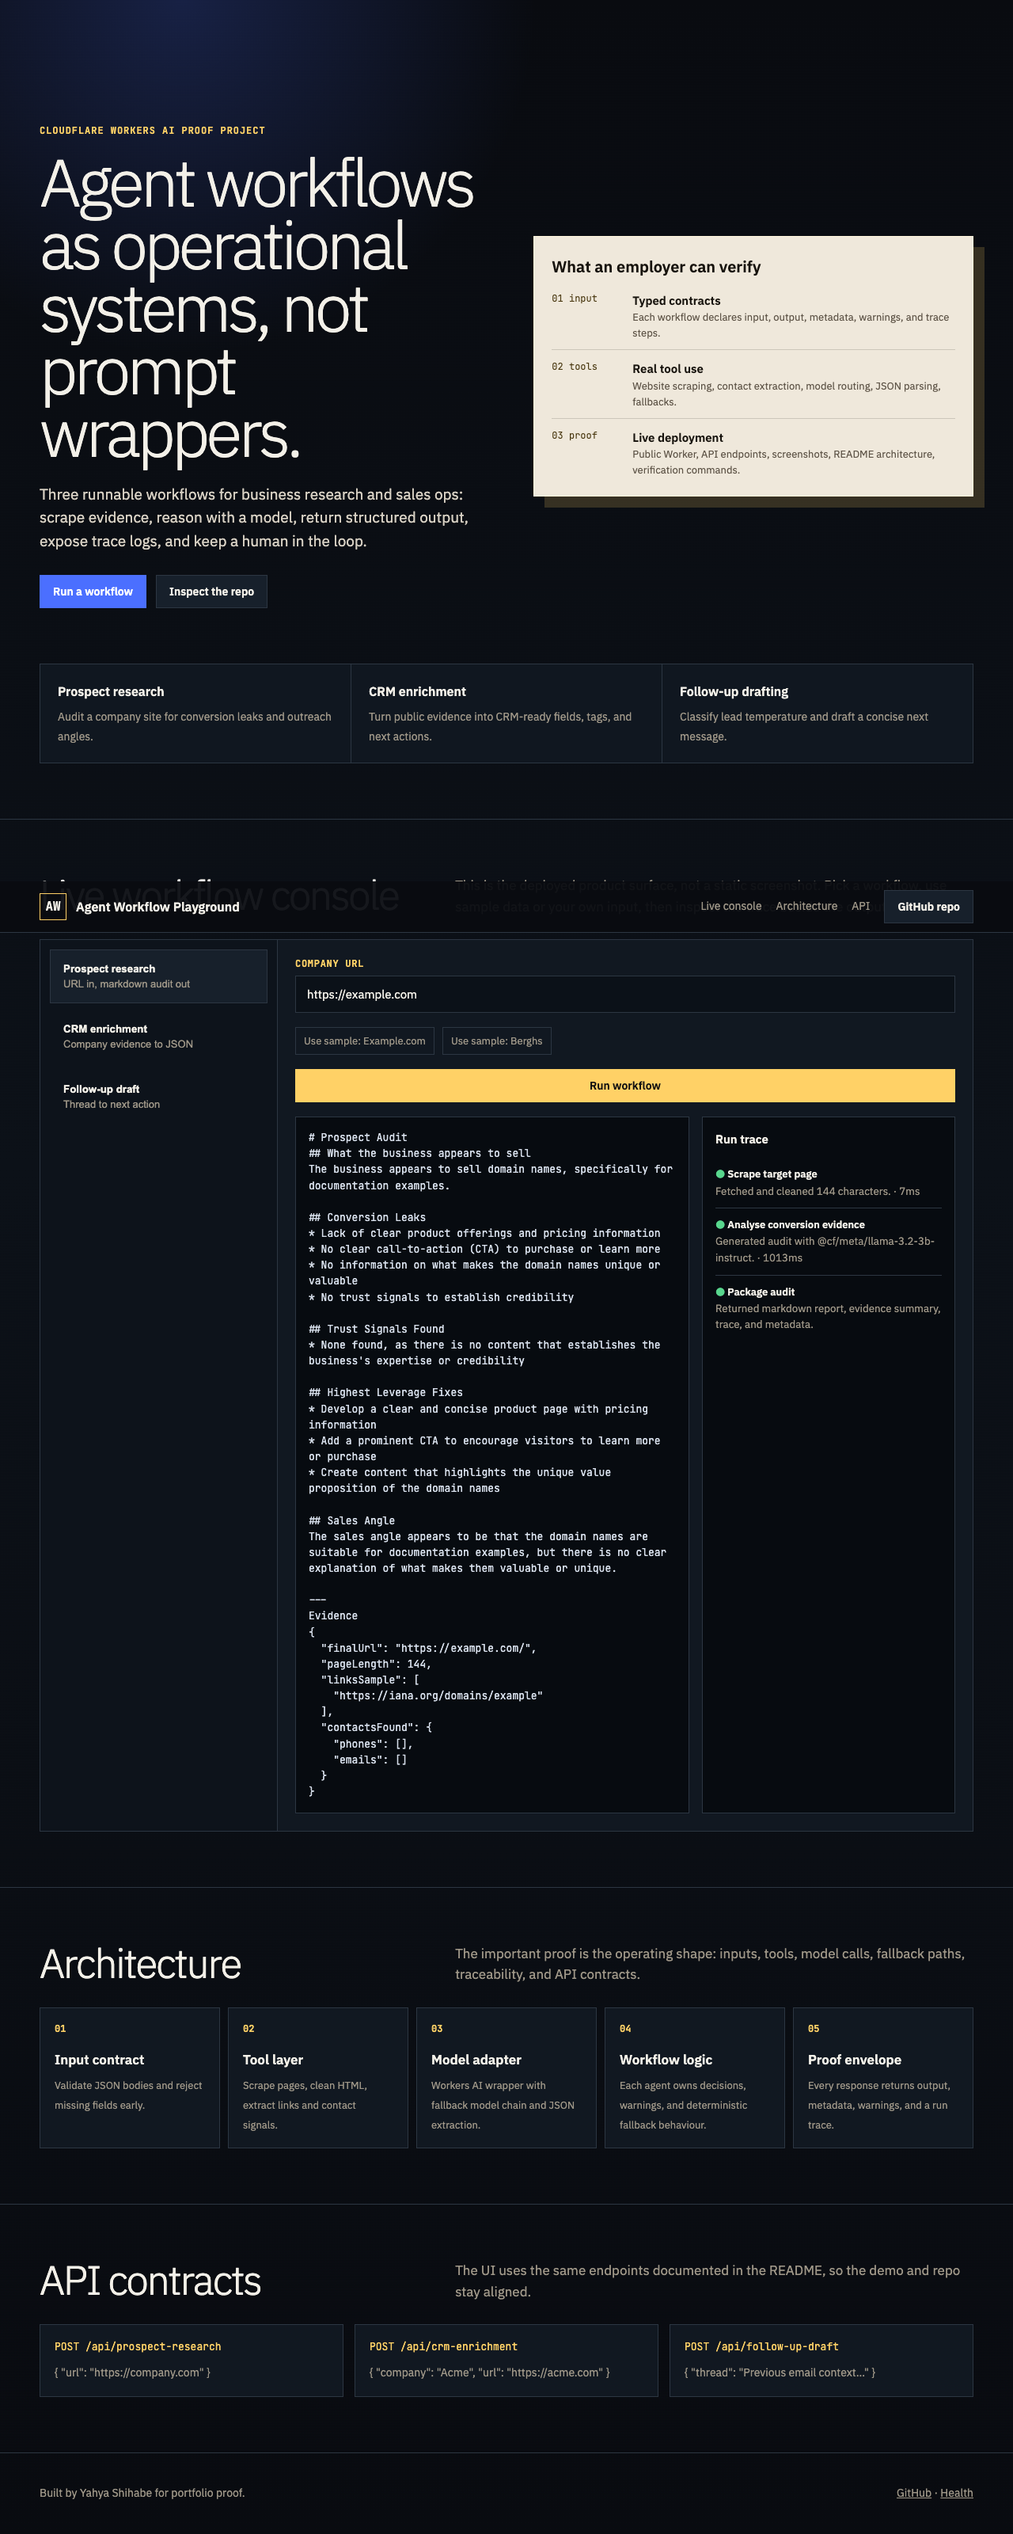Viewport: 1013px width, 2534px height.
Task: Click the CLOUDFLARE WORKERS AI PROOF PROJECT label
Action: pyautogui.click(x=153, y=130)
